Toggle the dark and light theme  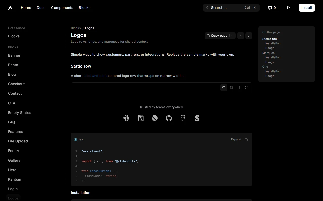[288, 8]
